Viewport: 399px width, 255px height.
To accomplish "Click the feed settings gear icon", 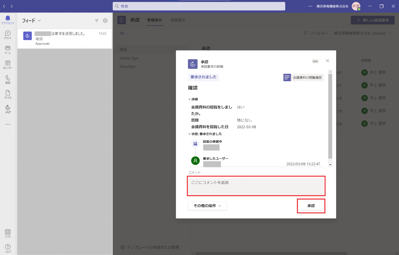I will [105, 20].
